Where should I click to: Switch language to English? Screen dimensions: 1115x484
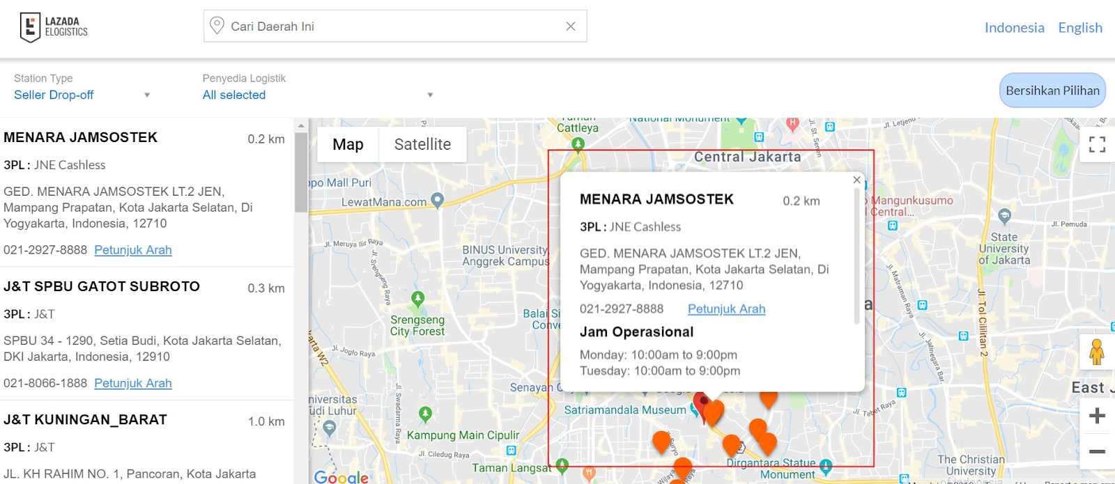click(1080, 28)
